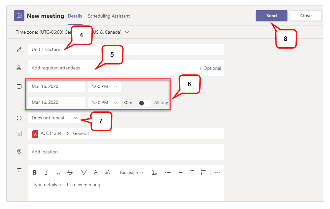Open the Paragraph style dropdown

(x=131, y=172)
